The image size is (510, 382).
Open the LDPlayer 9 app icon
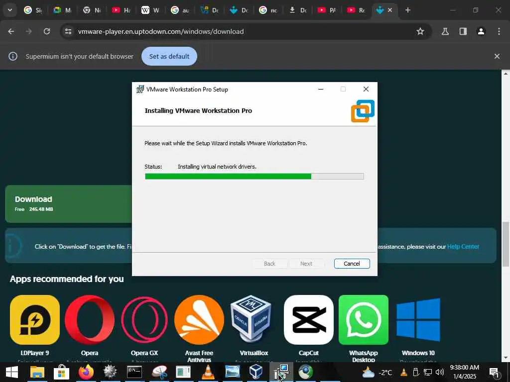35,320
